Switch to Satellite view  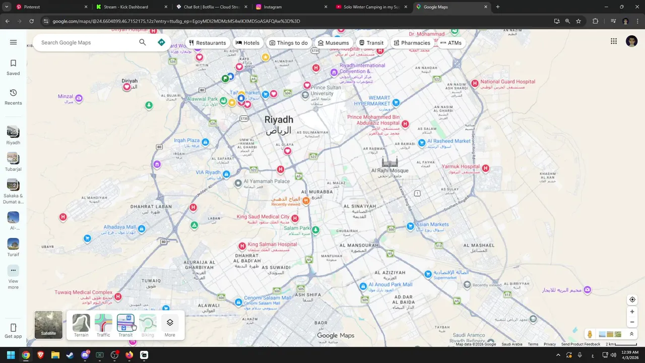coord(48,325)
